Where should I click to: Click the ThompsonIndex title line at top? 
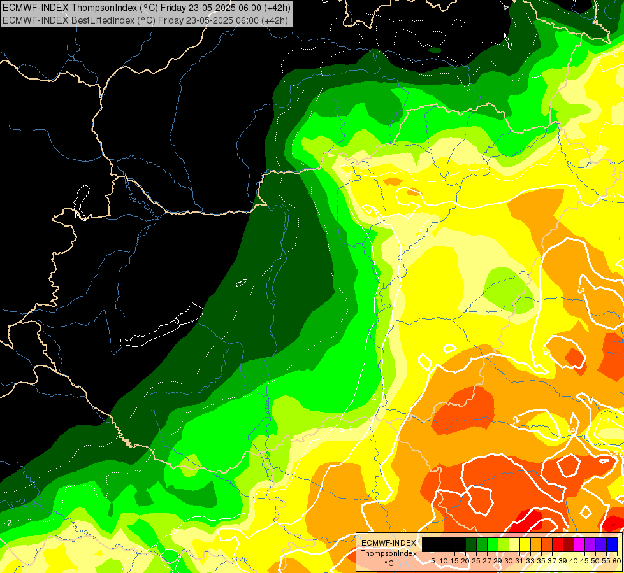coord(147,7)
